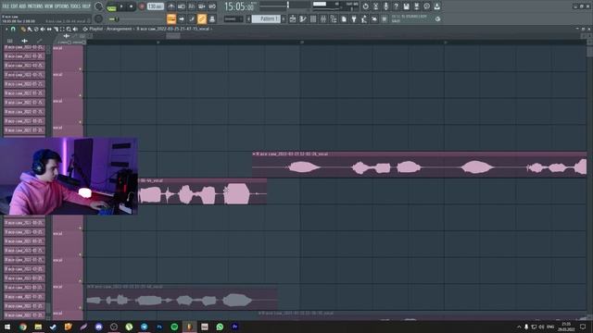Open clip menu of 22-03-26_vocal clip

pos(254,154)
